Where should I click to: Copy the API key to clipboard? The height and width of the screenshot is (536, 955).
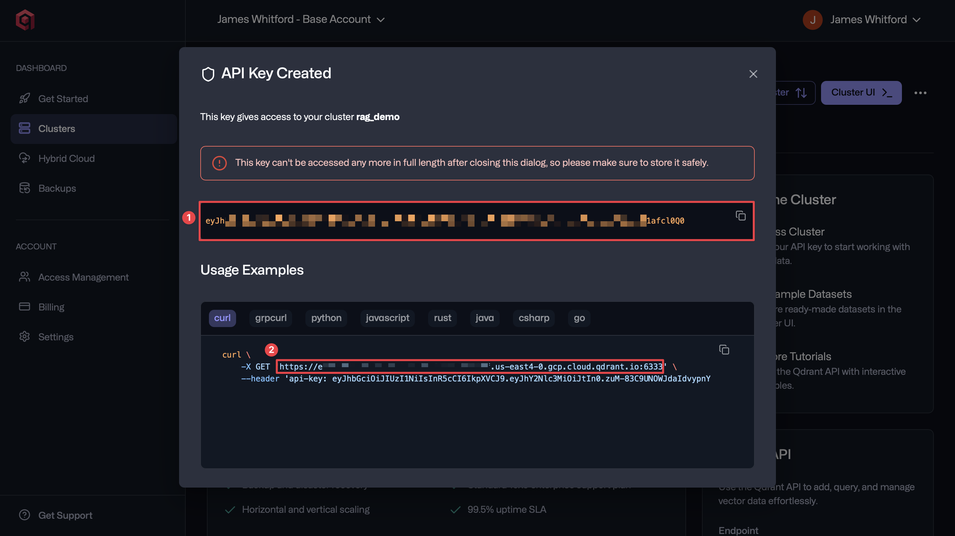pos(741,216)
